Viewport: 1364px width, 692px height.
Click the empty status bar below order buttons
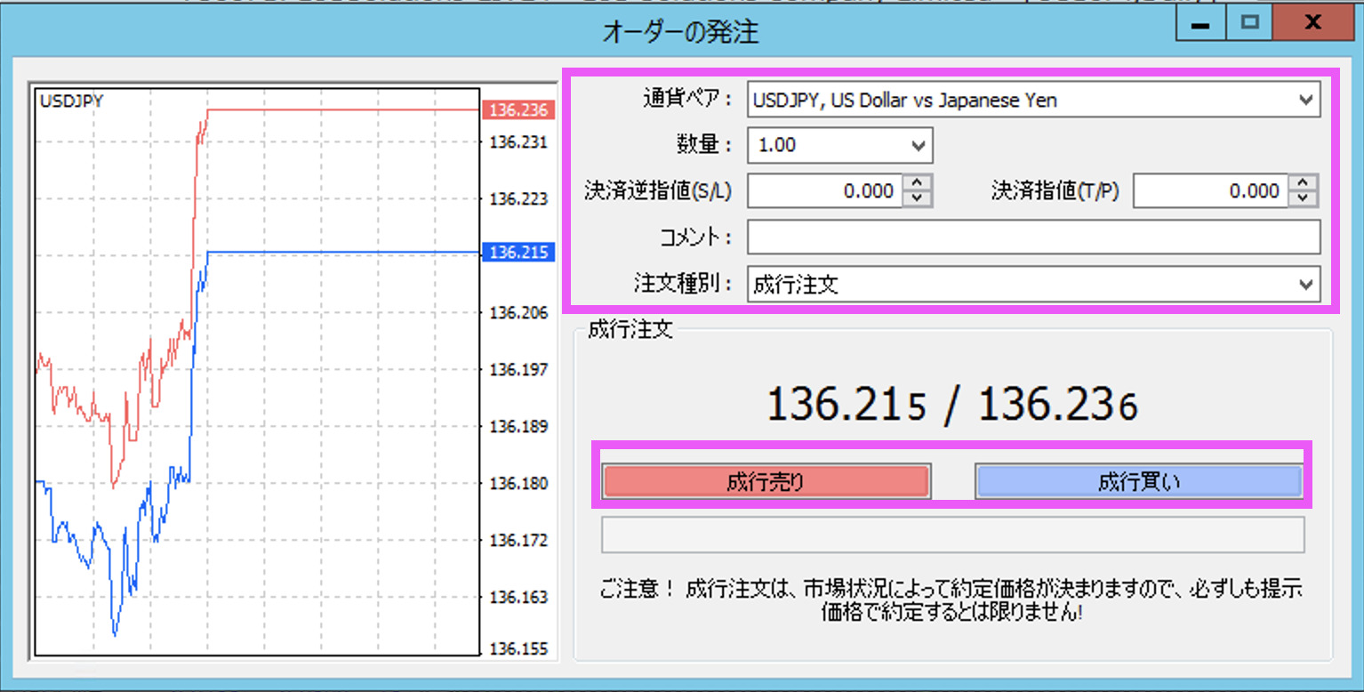click(952, 535)
